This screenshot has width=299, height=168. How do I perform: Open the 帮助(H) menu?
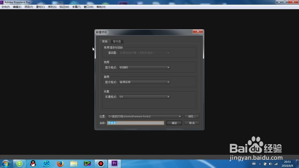point(101,7)
